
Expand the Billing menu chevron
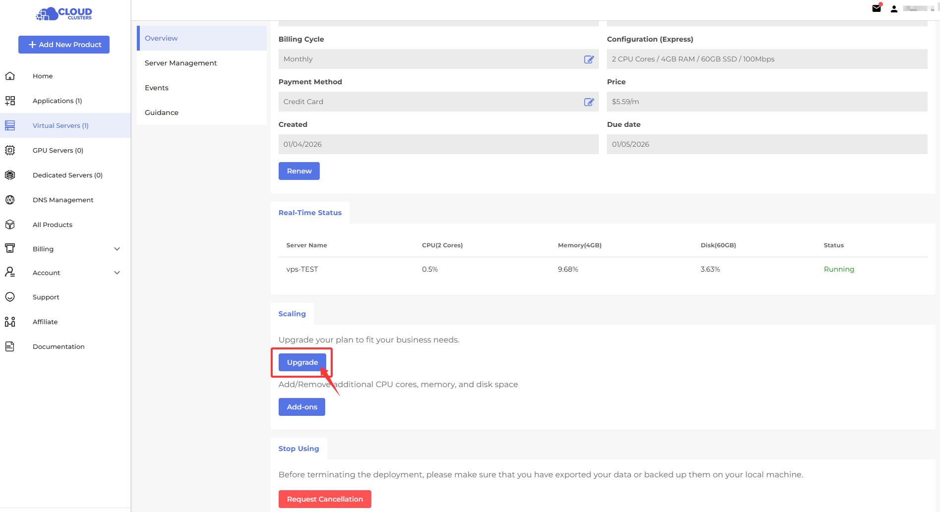117,249
